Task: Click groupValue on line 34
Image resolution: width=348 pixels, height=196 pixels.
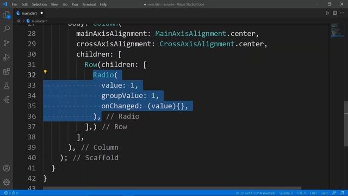Action: tap(122, 96)
